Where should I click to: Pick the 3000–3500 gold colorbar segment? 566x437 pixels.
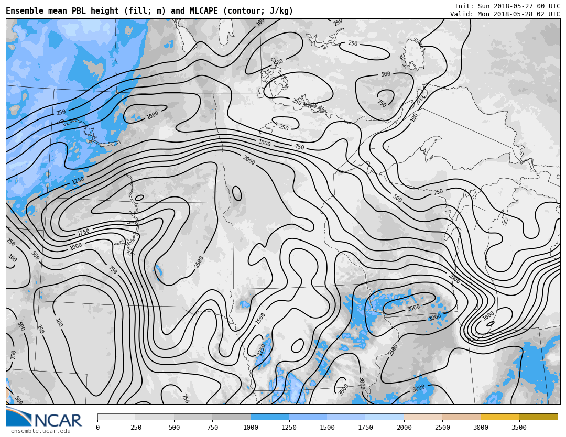499,417
